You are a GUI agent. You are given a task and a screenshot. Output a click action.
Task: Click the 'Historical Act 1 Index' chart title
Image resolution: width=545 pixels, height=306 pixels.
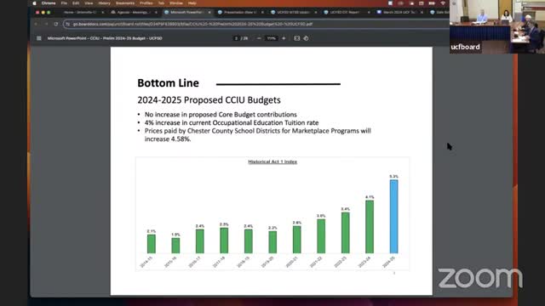click(x=272, y=161)
